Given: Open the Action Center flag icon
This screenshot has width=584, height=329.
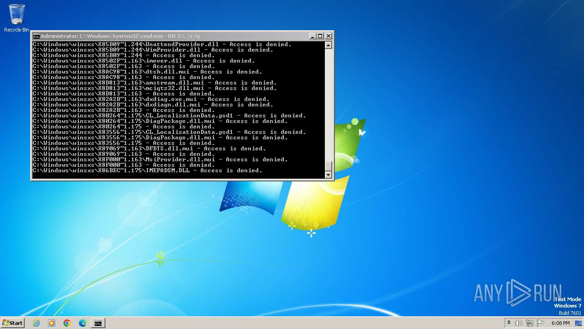Looking at the screenshot, I should click(x=540, y=323).
